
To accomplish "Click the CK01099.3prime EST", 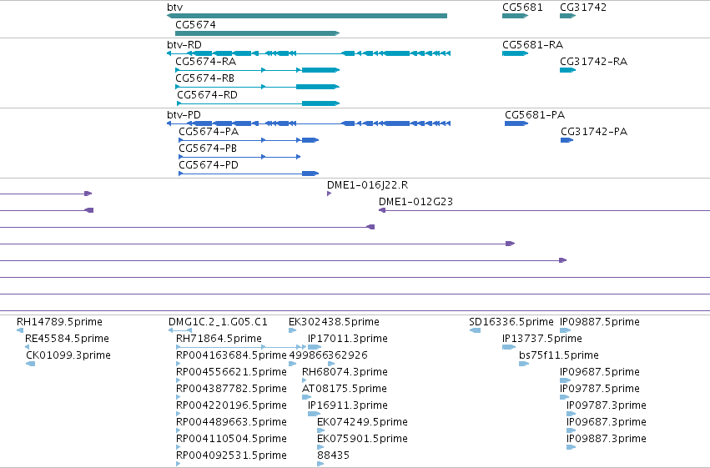I will [30, 364].
